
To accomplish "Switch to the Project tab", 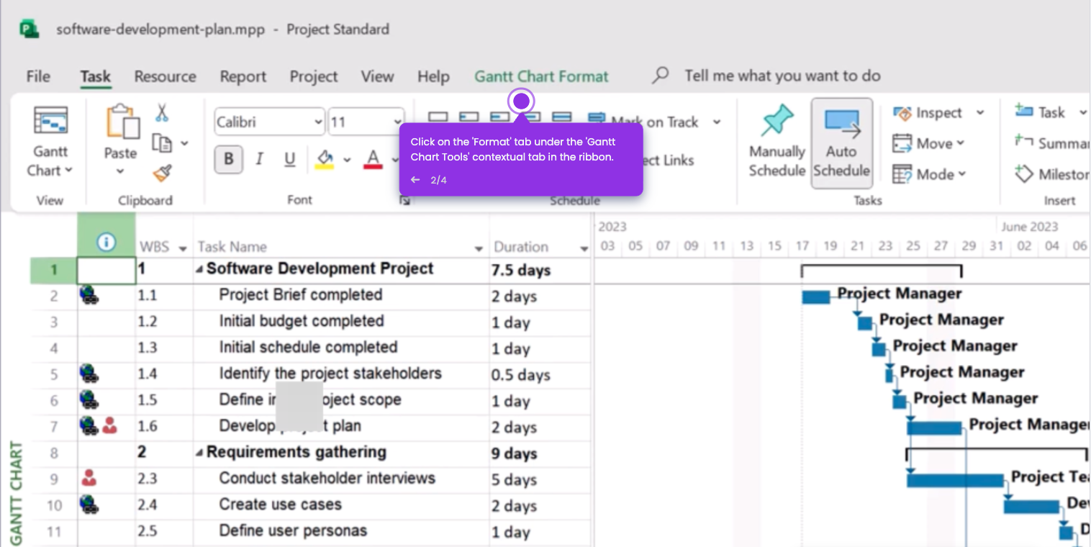I will pos(314,76).
